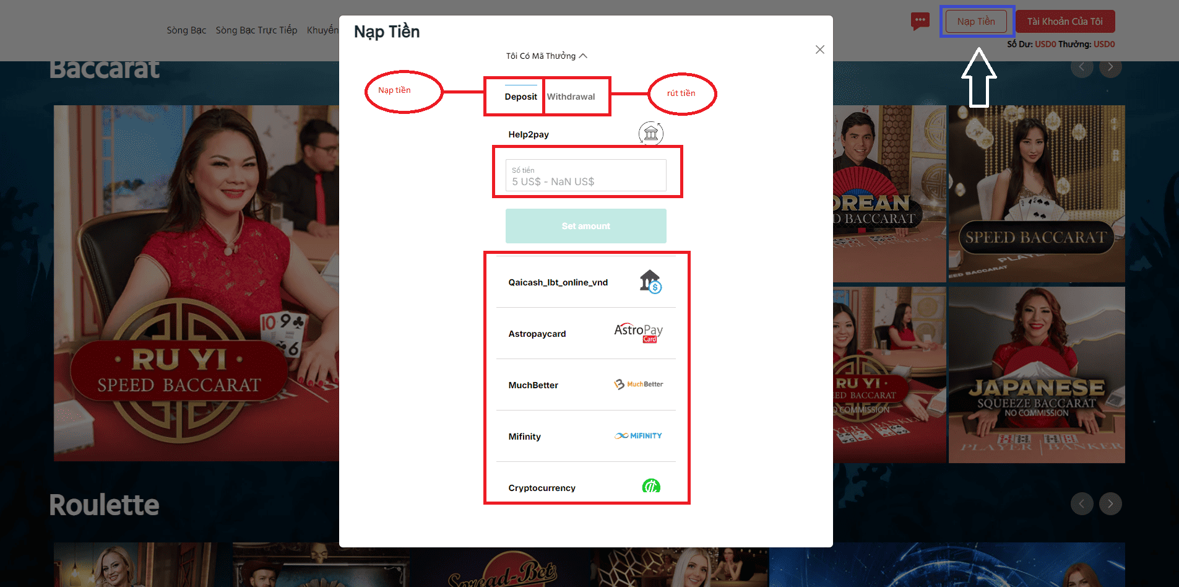Open Tài Khoản Của Tôi button

click(1065, 22)
